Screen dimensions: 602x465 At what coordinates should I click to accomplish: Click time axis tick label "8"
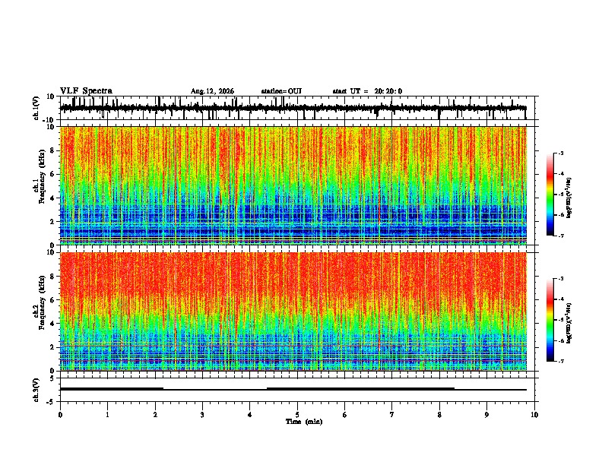439,415
